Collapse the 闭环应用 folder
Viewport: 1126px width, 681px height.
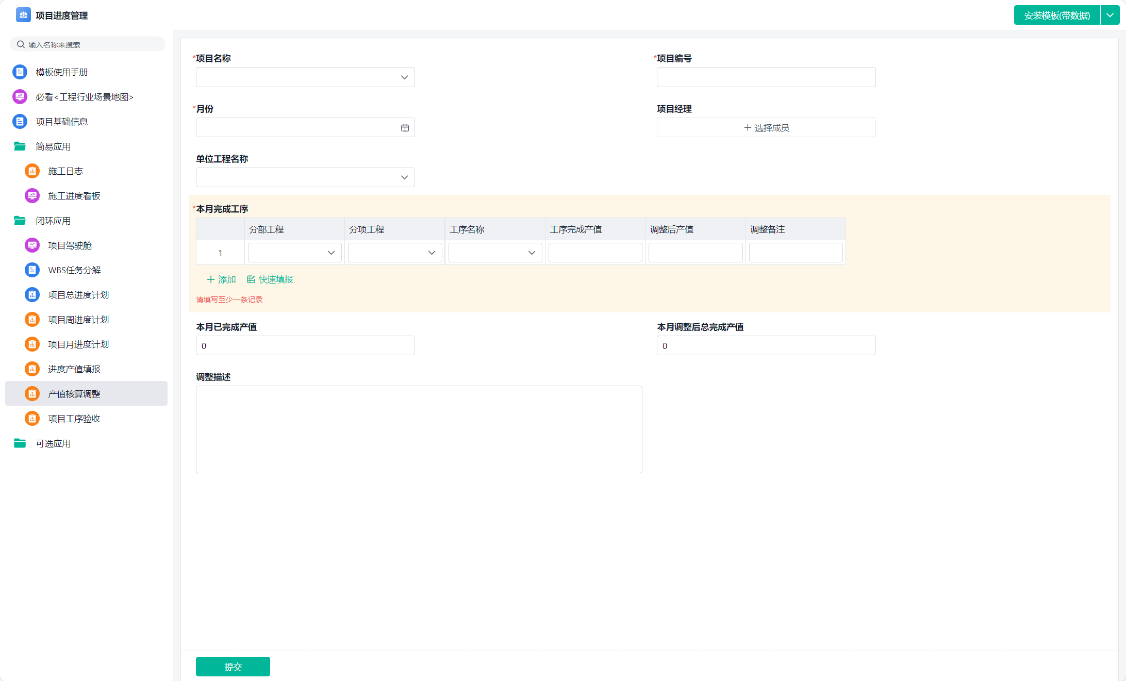[x=20, y=221]
